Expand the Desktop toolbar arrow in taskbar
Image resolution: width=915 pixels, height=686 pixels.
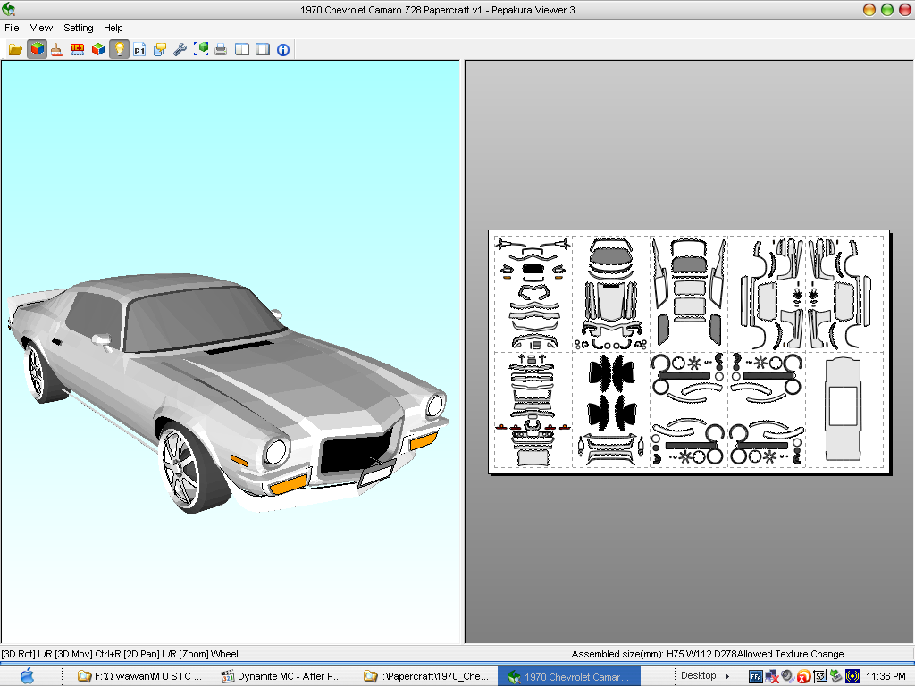(727, 676)
